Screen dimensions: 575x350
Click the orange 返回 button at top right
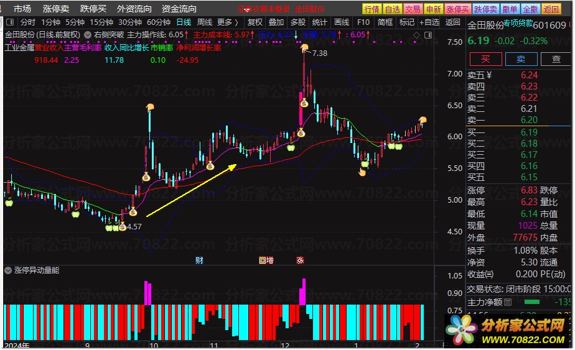pyautogui.click(x=551, y=9)
